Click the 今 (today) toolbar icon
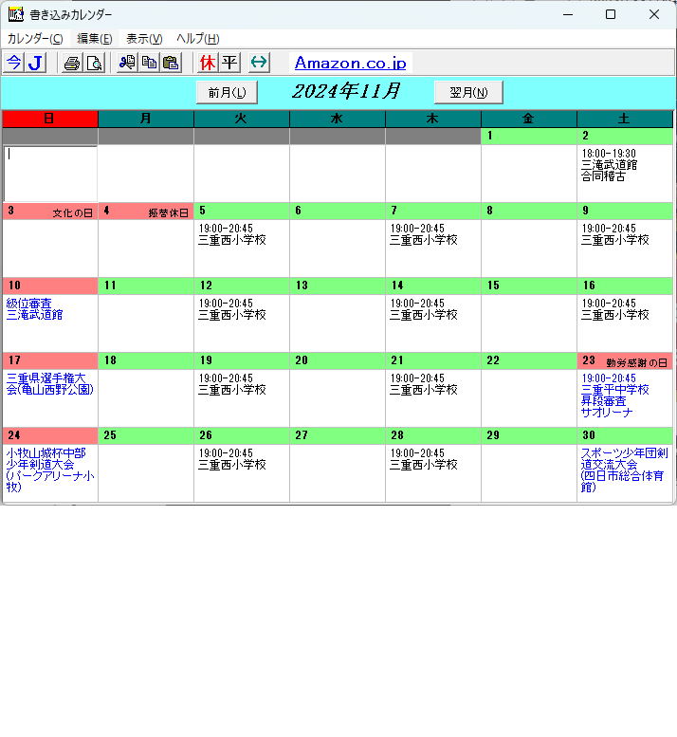This screenshot has width=677, height=737. (x=13, y=63)
